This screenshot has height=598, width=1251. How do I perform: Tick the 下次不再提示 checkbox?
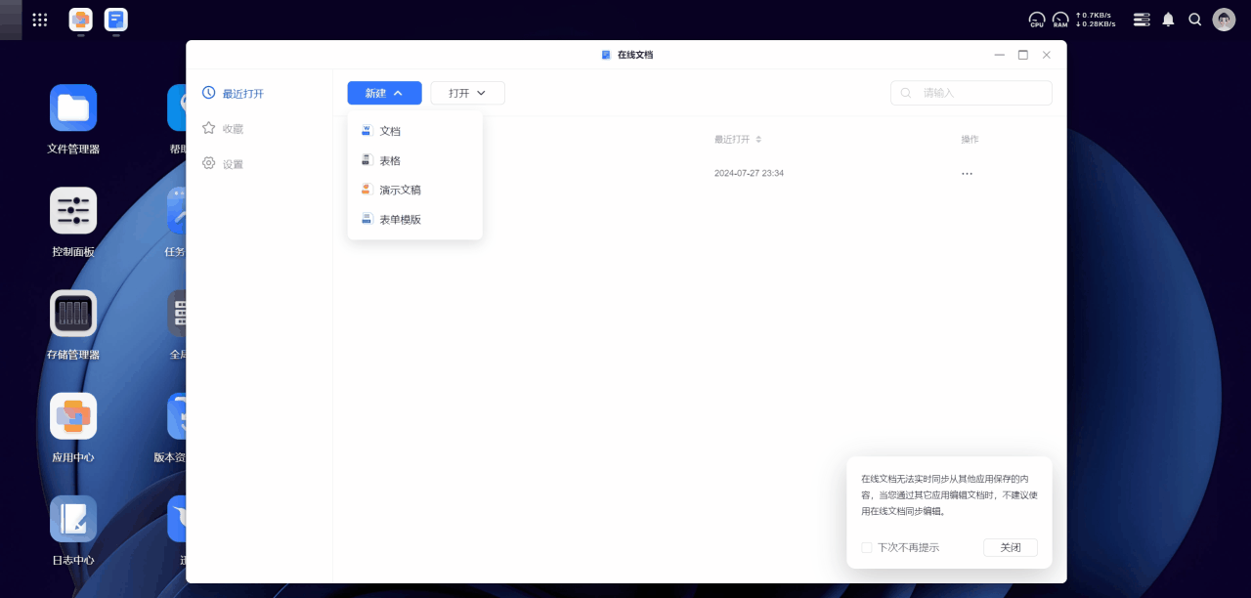(866, 548)
